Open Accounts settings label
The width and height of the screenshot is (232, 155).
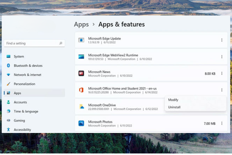click(20, 102)
